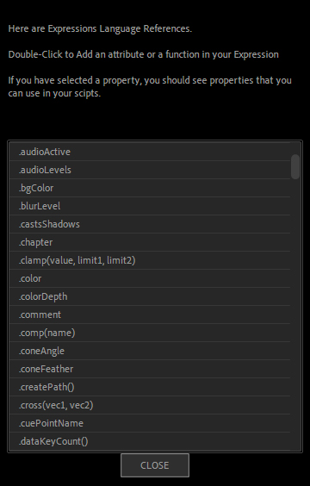Pick the .blurLevel item
The height and width of the screenshot is (486, 310).
click(x=150, y=206)
